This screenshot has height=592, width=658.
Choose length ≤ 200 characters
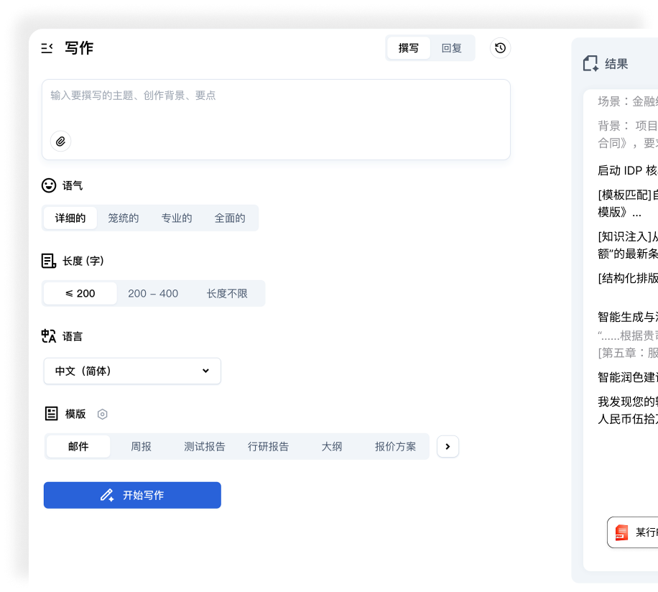tap(80, 293)
